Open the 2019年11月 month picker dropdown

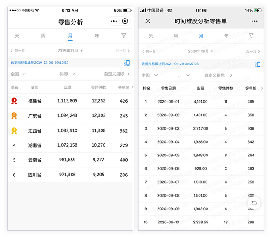click(x=70, y=51)
